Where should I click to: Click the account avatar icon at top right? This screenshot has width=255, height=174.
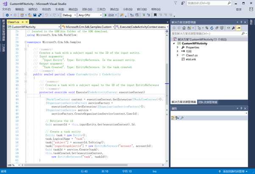point(251,9)
